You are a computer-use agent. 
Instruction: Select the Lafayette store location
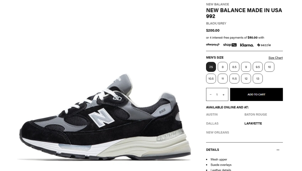click(253, 123)
